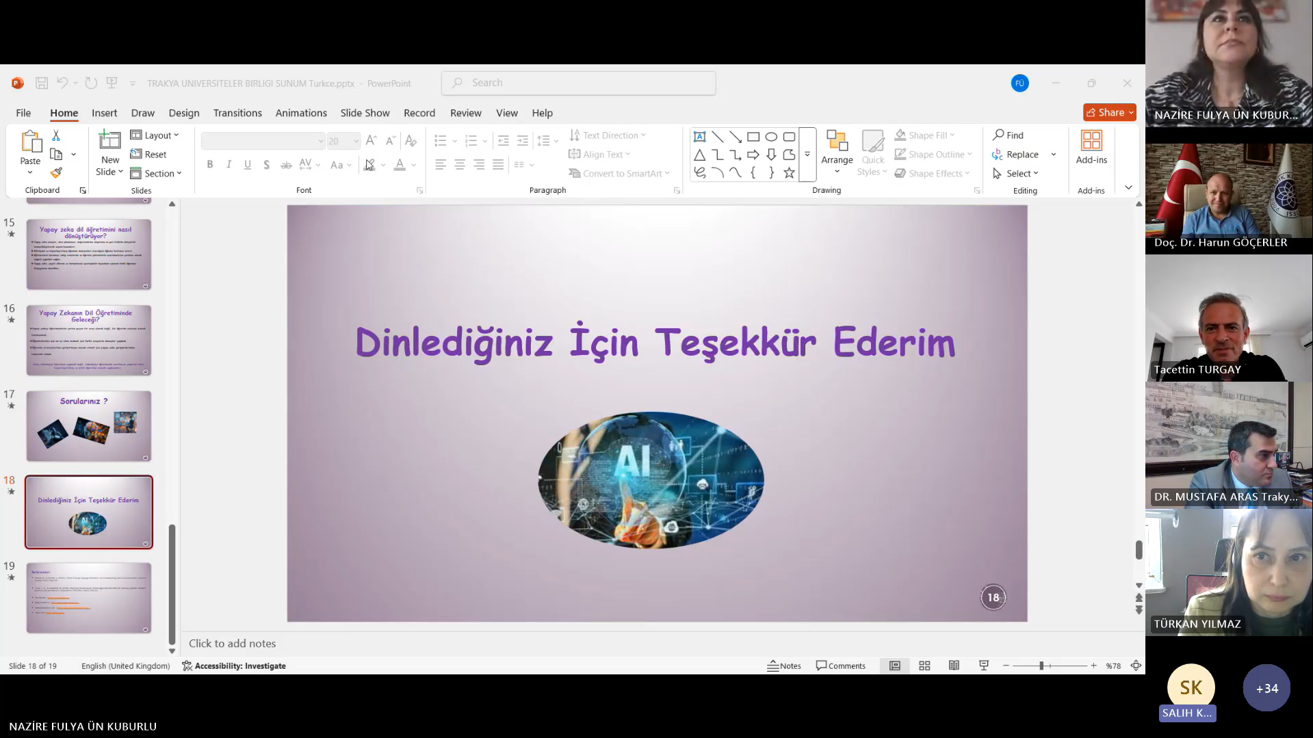The height and width of the screenshot is (738, 1313).
Task: Click the Cut scissors icon
Action: (56, 135)
